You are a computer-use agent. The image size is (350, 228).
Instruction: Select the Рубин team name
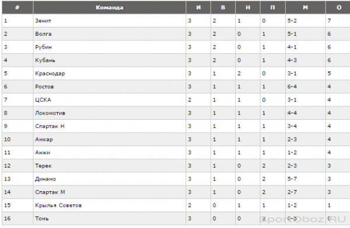44,47
